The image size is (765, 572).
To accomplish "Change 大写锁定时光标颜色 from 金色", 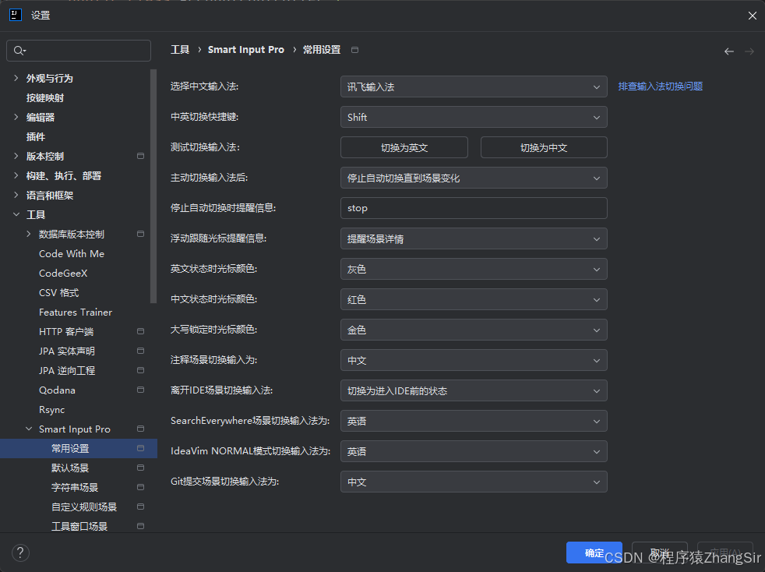I will [474, 330].
